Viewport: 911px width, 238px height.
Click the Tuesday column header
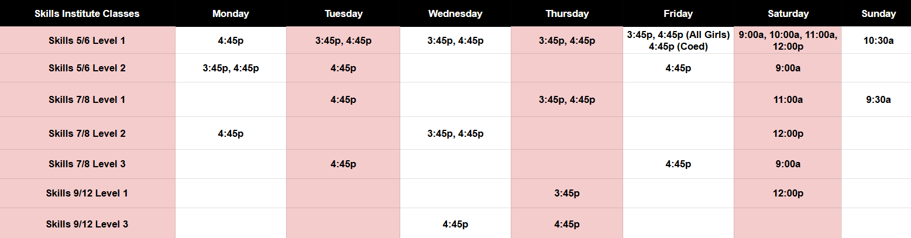click(x=343, y=13)
